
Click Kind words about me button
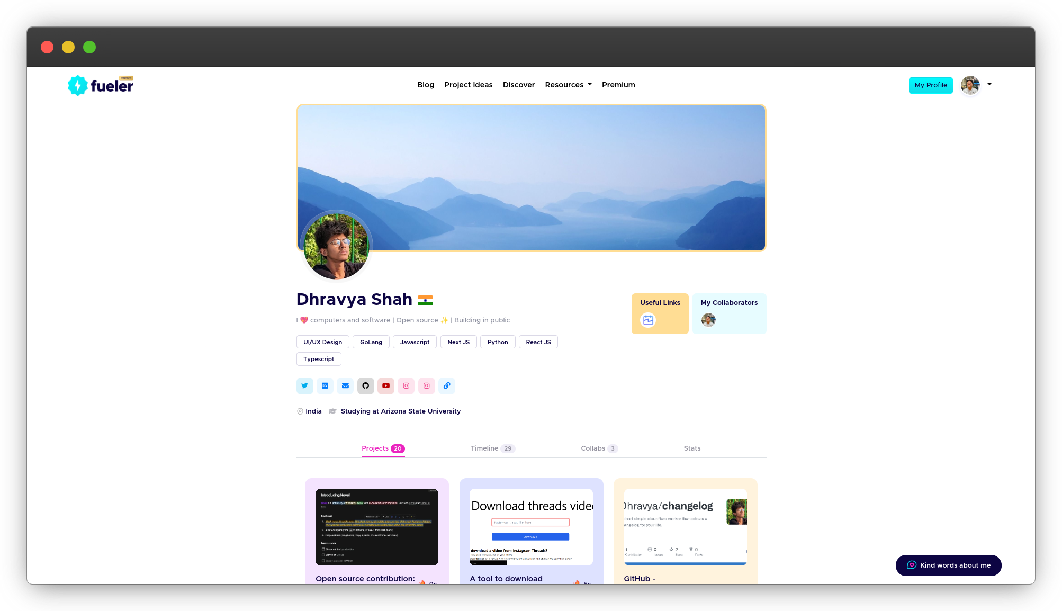[948, 565]
